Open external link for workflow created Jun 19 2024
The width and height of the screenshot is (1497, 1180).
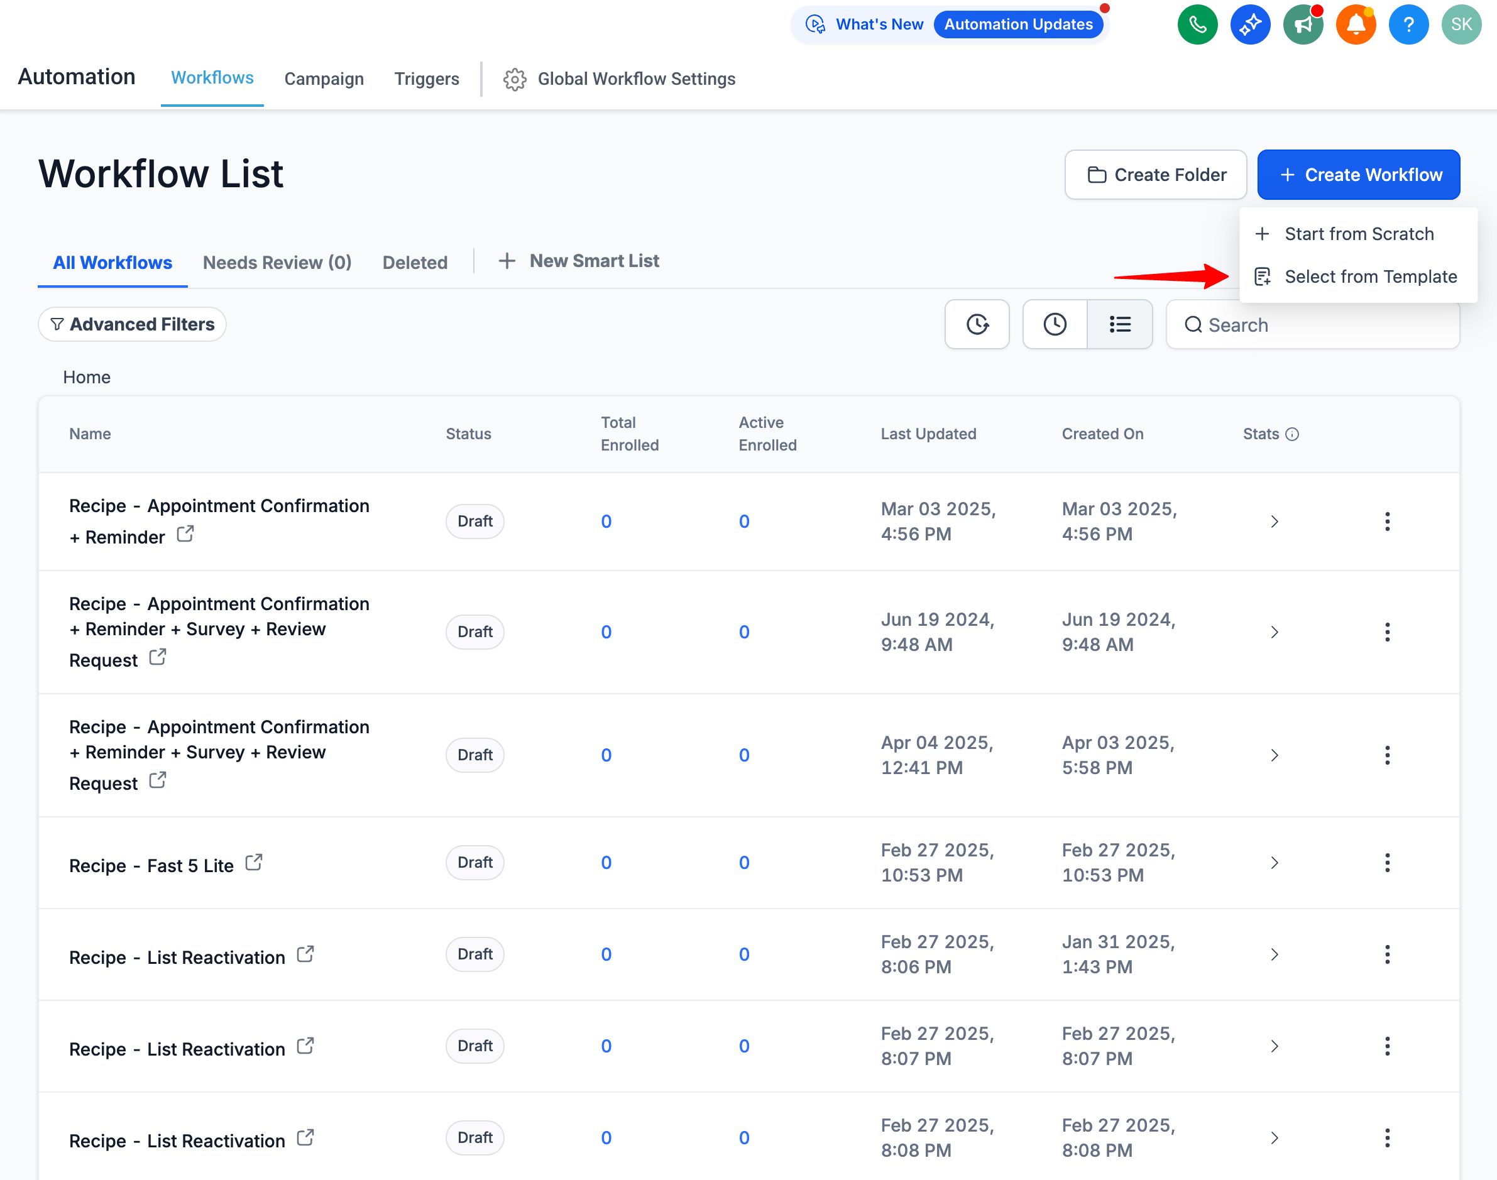pyautogui.click(x=158, y=657)
